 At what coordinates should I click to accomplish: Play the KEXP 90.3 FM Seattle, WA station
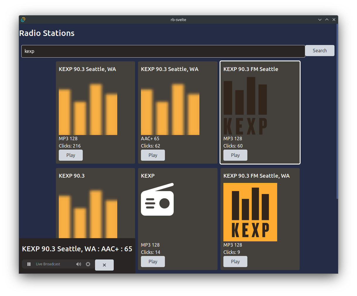(235, 262)
